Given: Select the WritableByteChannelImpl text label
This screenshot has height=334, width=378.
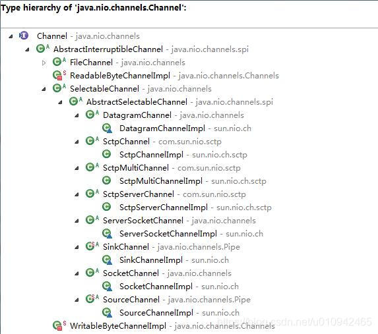Looking at the screenshot, I should [x=118, y=326].
